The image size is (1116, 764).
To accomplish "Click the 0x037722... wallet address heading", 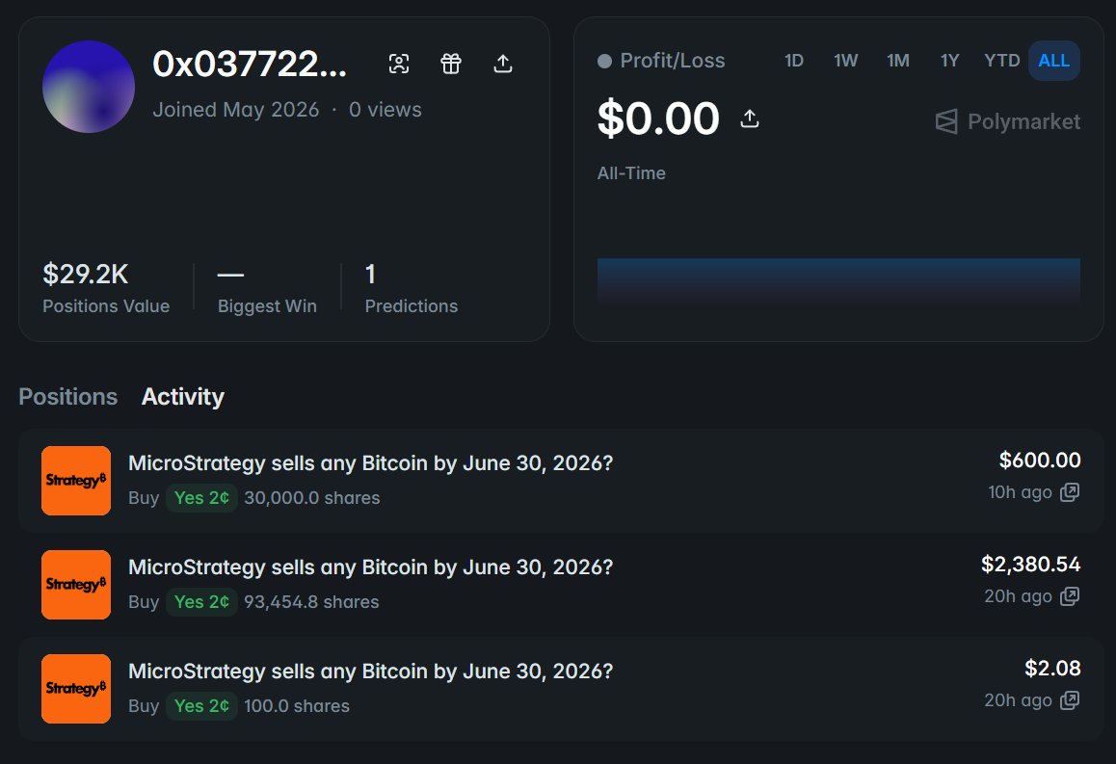I will (250, 64).
